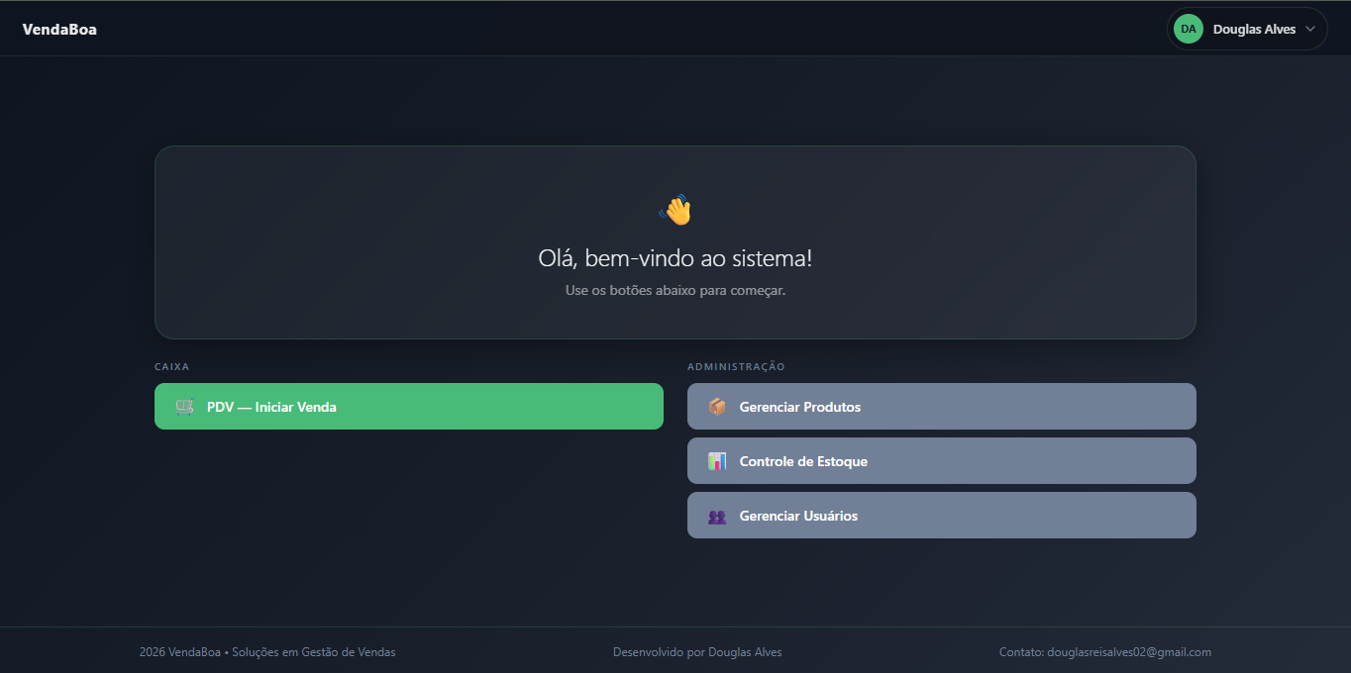Click the bar chart icon beside Controle de Estoque
Screen dimensions: 1351x673
[717, 461]
